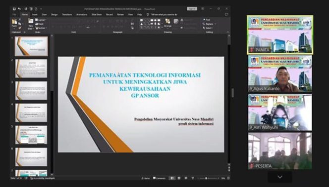Select the 9_Agus Yulianto video tile
This screenshot has width=329, height=187.
(280, 74)
